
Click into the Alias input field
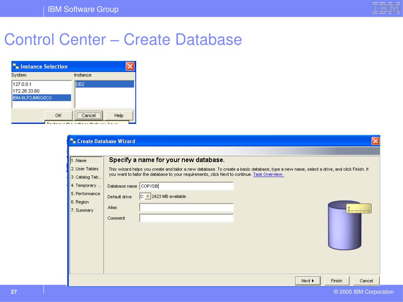(x=186, y=207)
